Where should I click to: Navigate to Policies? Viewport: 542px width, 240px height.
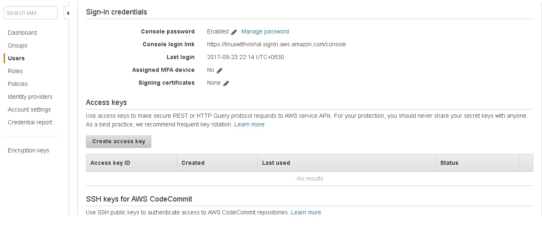[18, 84]
